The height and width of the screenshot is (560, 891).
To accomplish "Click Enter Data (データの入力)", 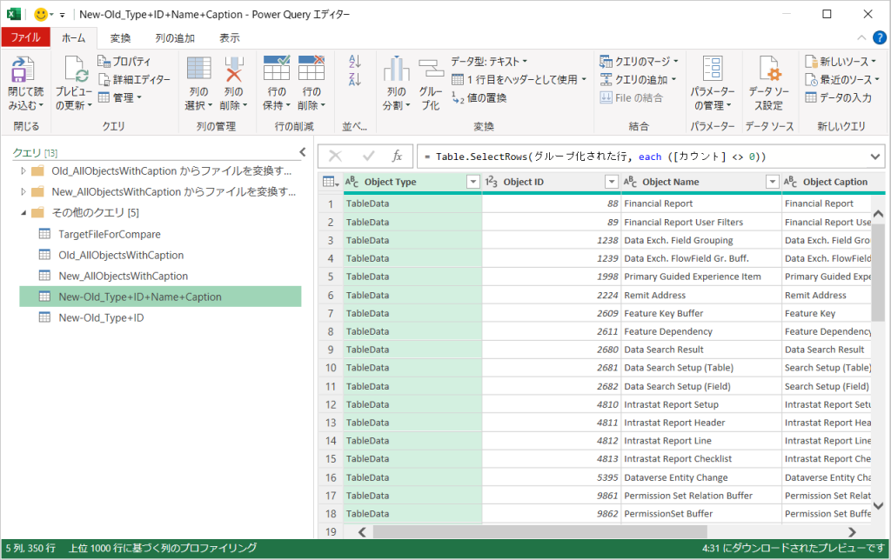I will tap(838, 97).
